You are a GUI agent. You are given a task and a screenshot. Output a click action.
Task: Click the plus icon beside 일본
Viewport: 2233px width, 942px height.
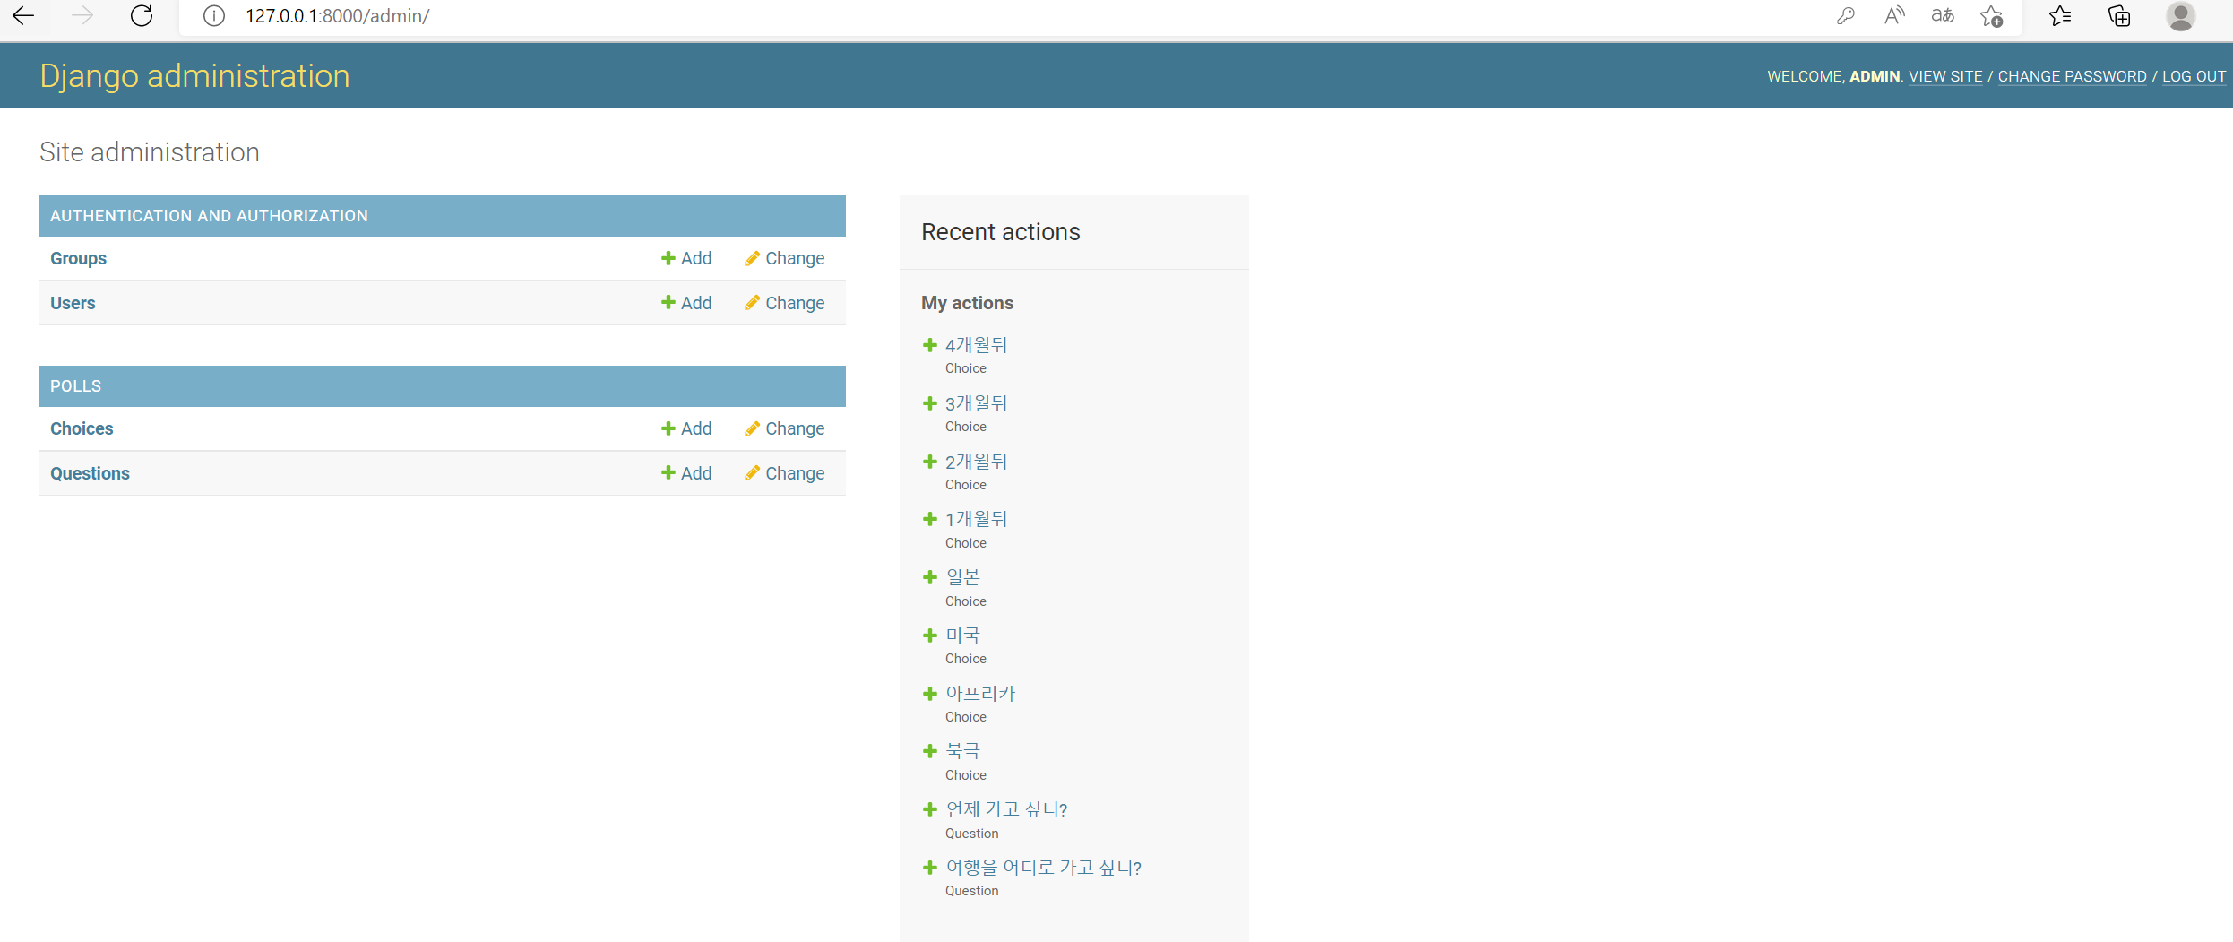point(930,577)
